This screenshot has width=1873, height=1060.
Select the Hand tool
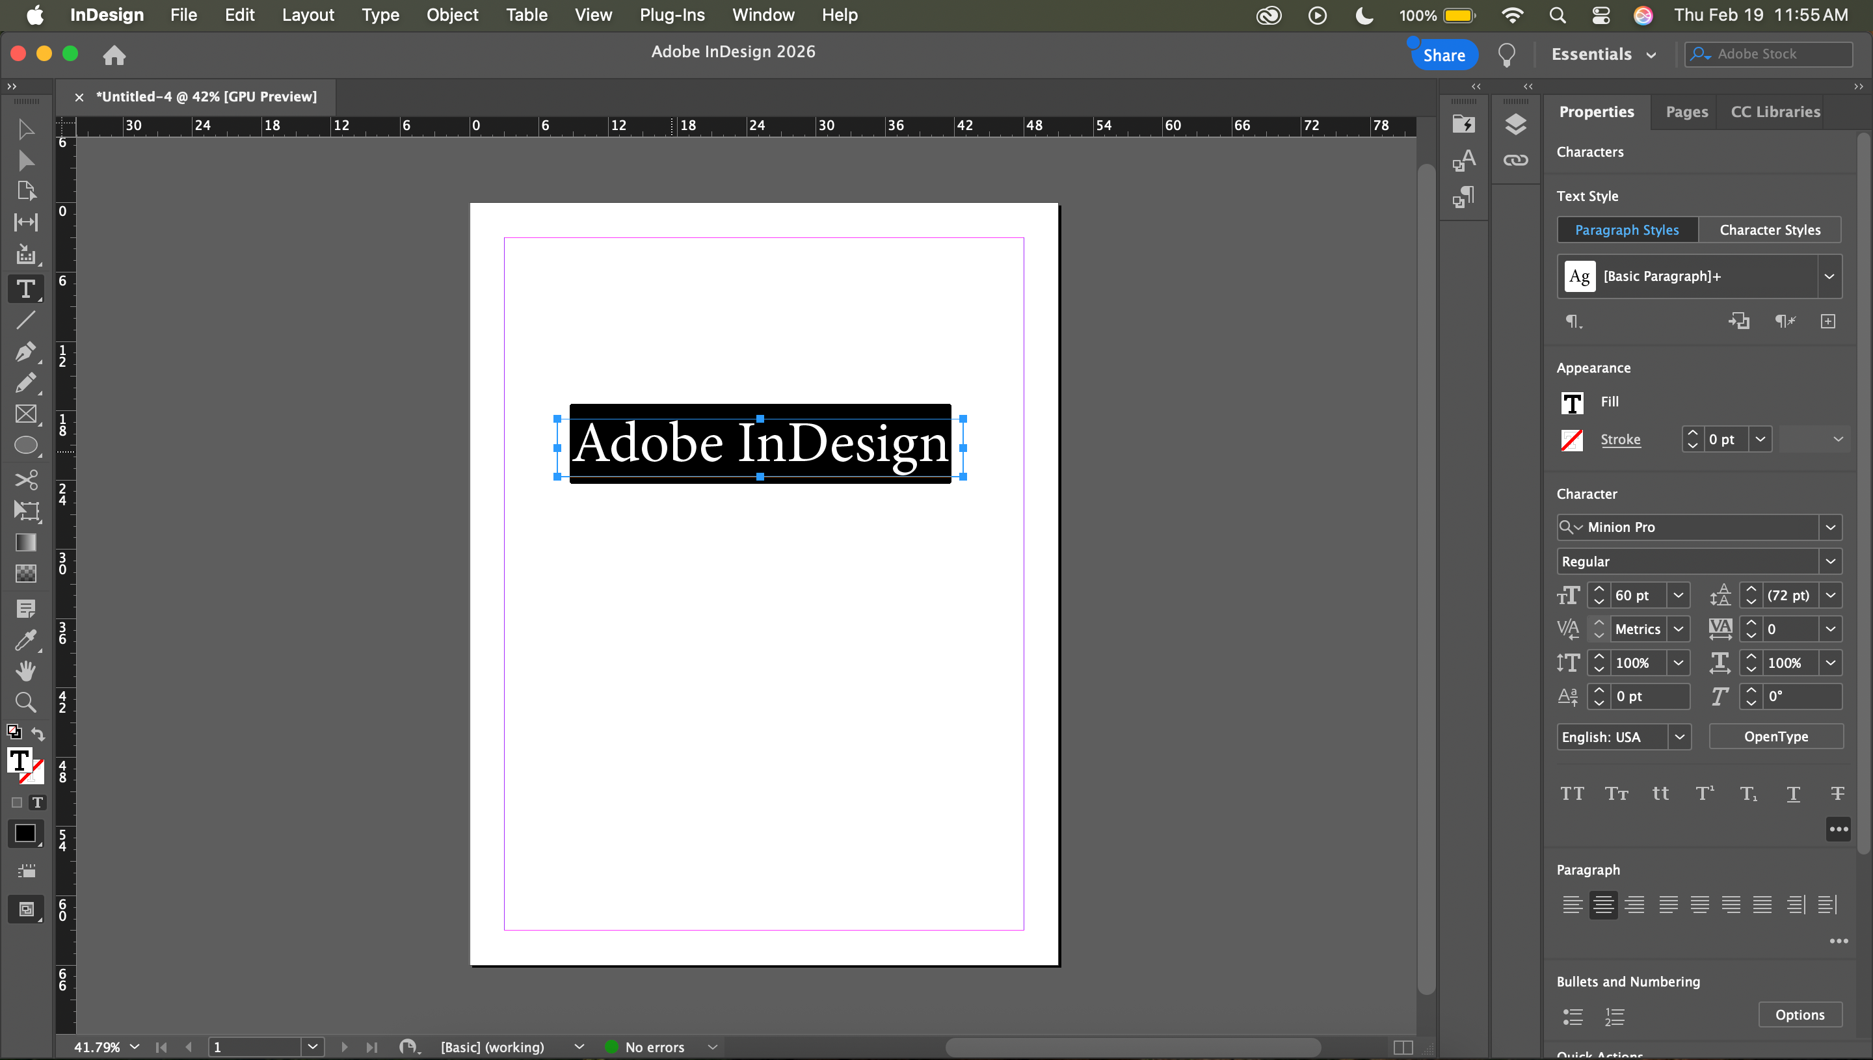pos(25,670)
